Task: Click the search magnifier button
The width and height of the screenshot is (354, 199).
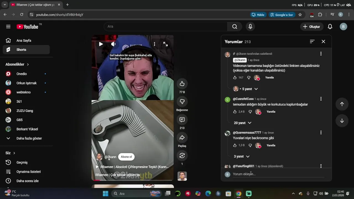Action: [x=235, y=27]
